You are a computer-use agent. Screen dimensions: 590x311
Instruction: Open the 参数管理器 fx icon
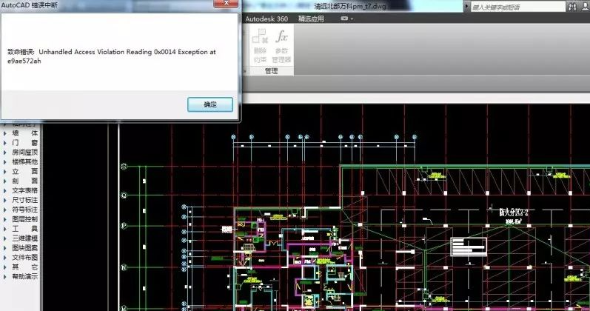[282, 46]
